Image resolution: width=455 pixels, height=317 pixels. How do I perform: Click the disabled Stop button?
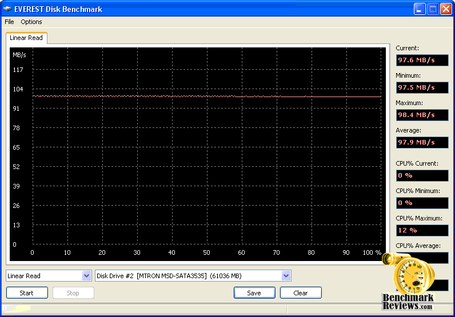coord(73,292)
